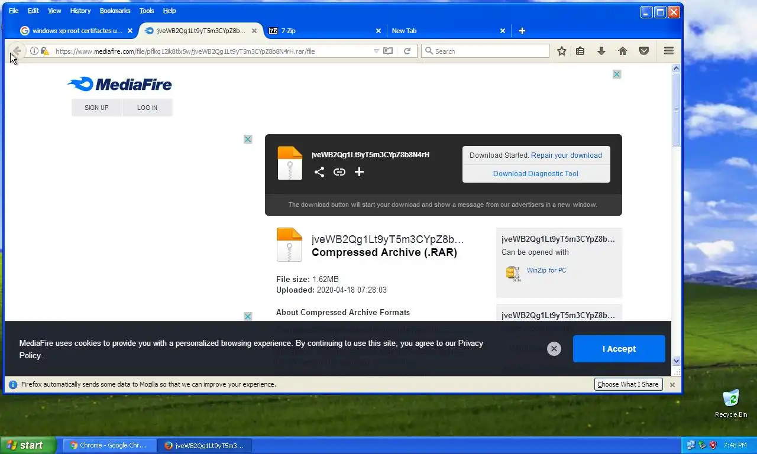Open the Edit menu

point(33,11)
